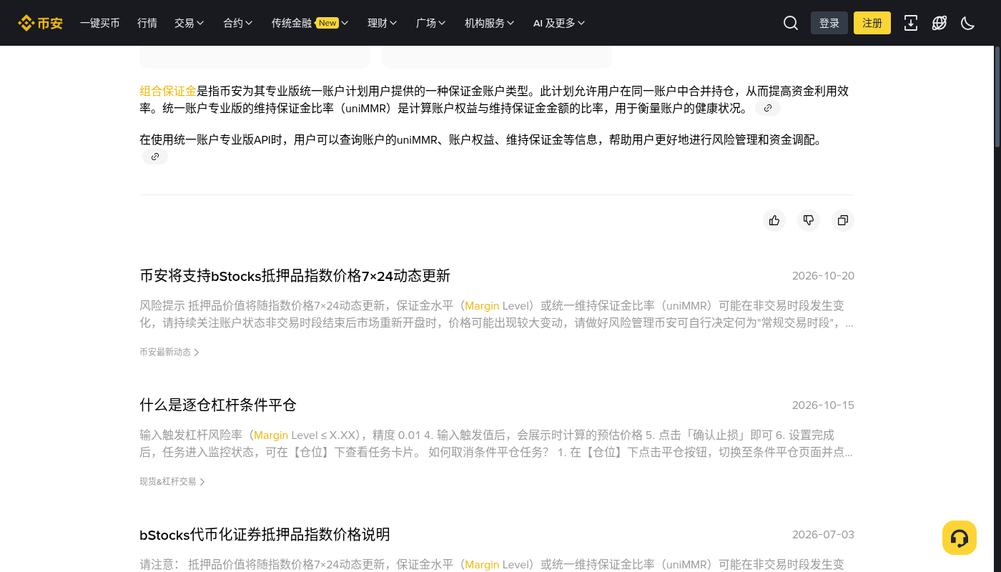This screenshot has height=572, width=1001.
Task: Click the 登录 button
Action: point(829,23)
